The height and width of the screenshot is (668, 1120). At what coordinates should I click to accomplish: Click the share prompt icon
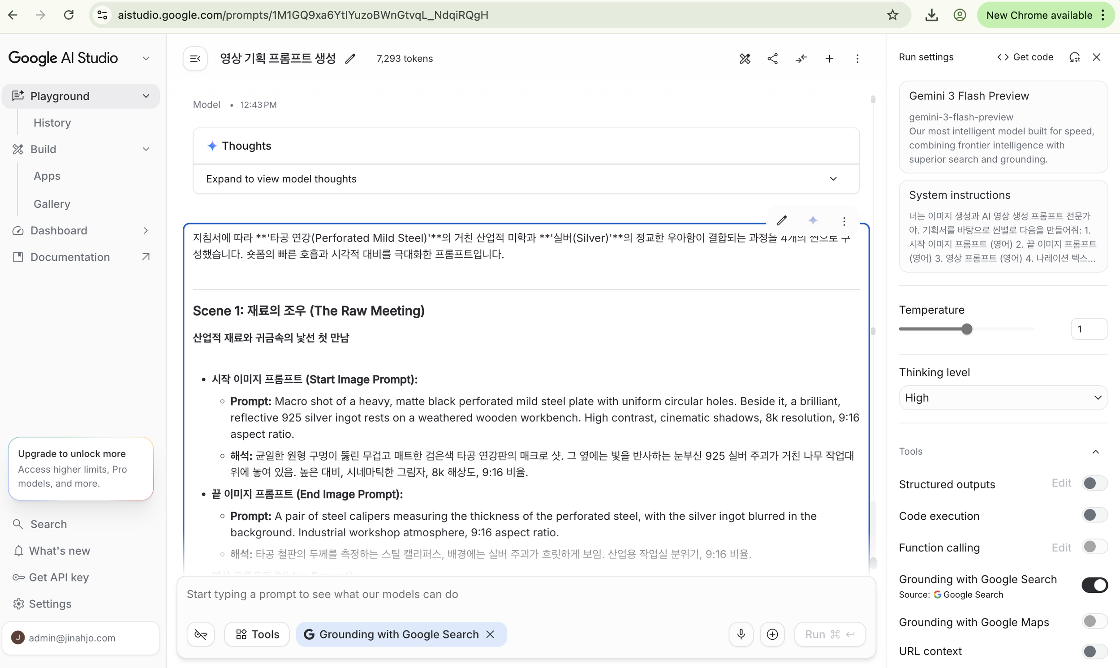pyautogui.click(x=773, y=59)
